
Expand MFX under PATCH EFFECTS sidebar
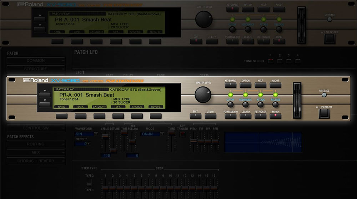click(x=36, y=152)
